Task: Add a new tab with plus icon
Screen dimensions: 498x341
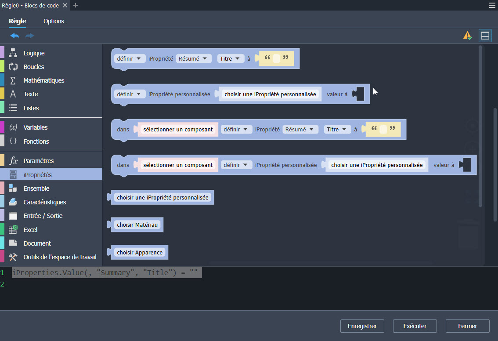Action: pyautogui.click(x=76, y=5)
